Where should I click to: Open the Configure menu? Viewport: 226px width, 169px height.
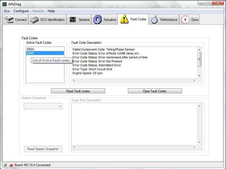[x=21, y=11]
